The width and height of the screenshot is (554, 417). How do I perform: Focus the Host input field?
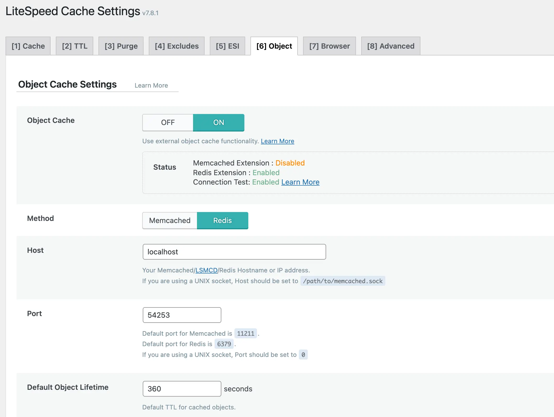(x=234, y=252)
